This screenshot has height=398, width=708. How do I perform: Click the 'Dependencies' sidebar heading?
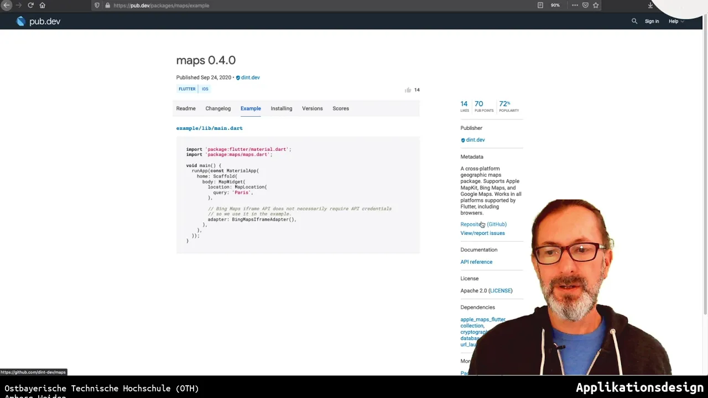click(478, 307)
